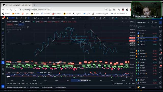Select ETHUSDT in watchlist
The height and width of the screenshot is (92, 163).
[x=147, y=45]
